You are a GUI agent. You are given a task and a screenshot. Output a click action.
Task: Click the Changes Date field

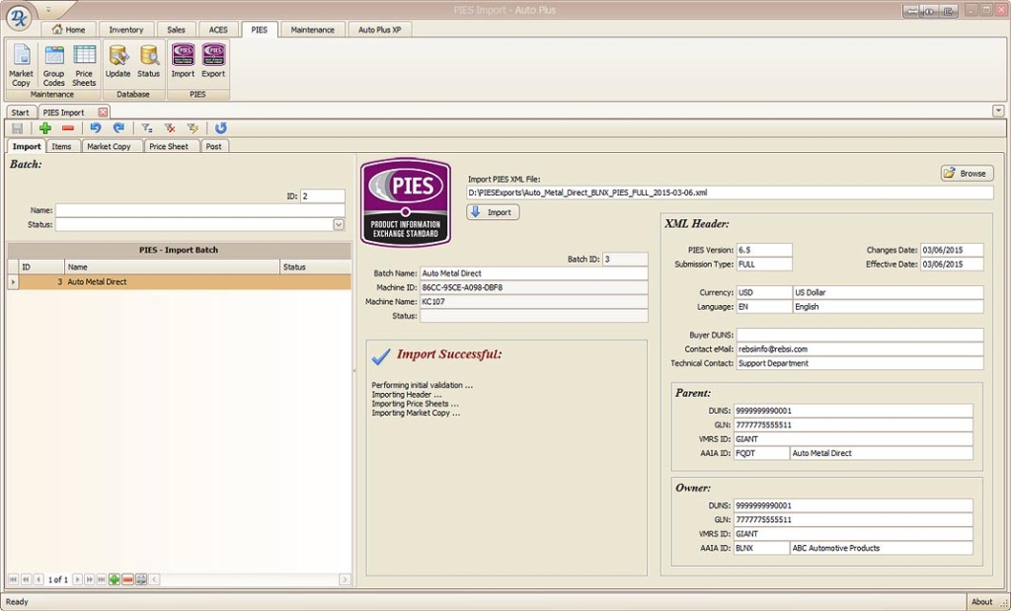(952, 250)
